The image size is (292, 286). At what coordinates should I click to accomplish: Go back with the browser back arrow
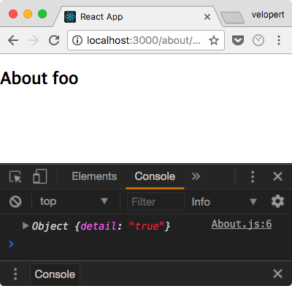[13, 40]
